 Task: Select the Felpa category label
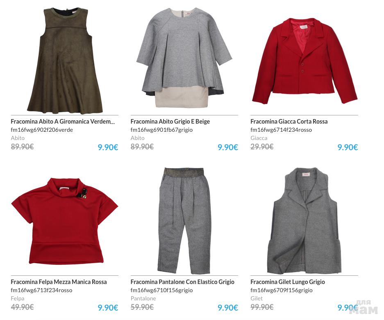pos(17,298)
